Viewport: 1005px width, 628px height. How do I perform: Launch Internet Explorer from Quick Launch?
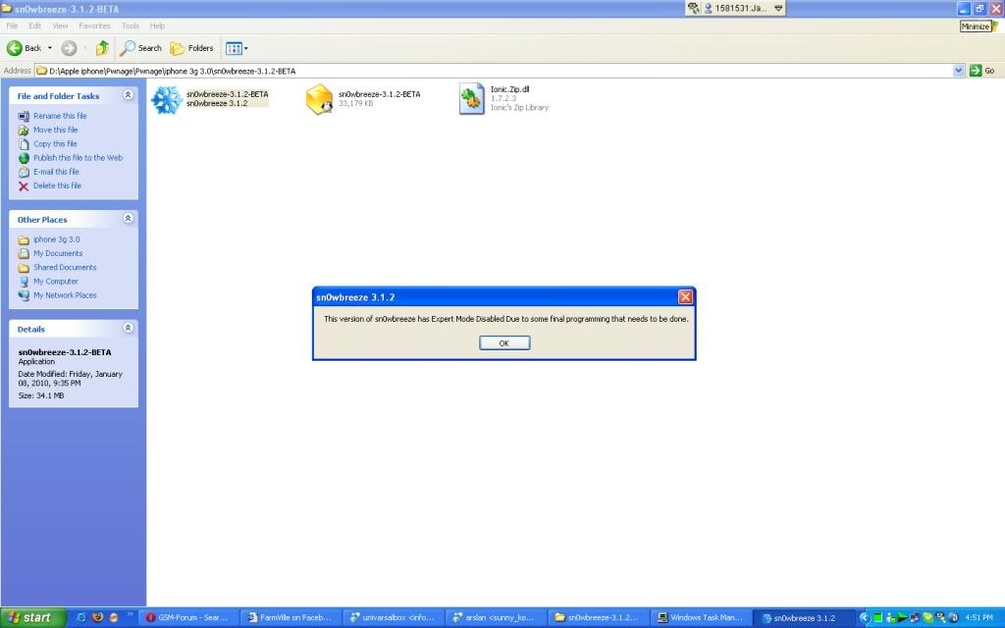coord(81,618)
